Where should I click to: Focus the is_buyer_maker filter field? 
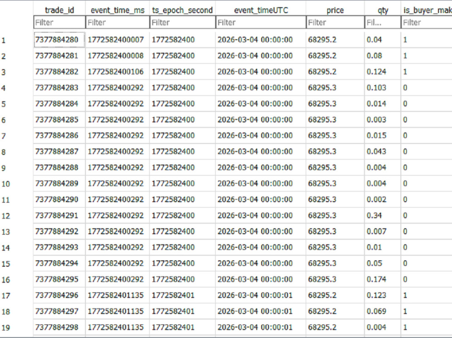pyautogui.click(x=427, y=22)
